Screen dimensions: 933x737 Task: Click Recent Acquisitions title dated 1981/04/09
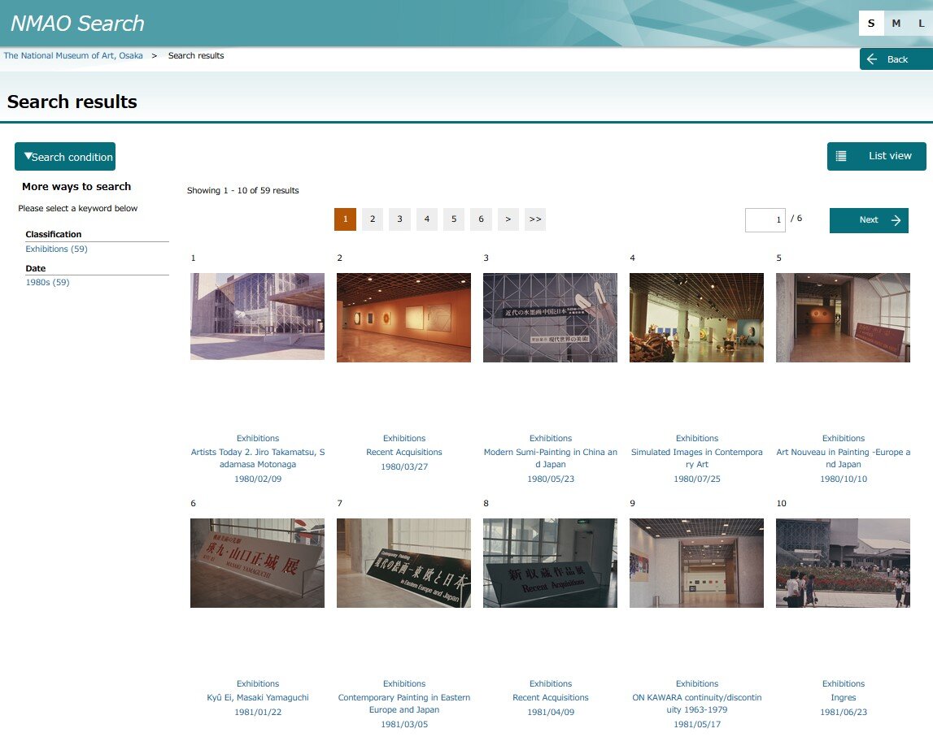coord(551,697)
